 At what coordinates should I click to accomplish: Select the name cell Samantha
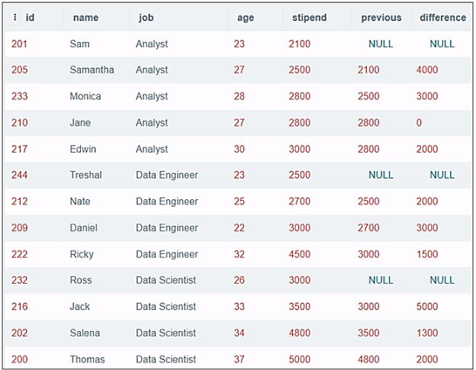tap(92, 70)
